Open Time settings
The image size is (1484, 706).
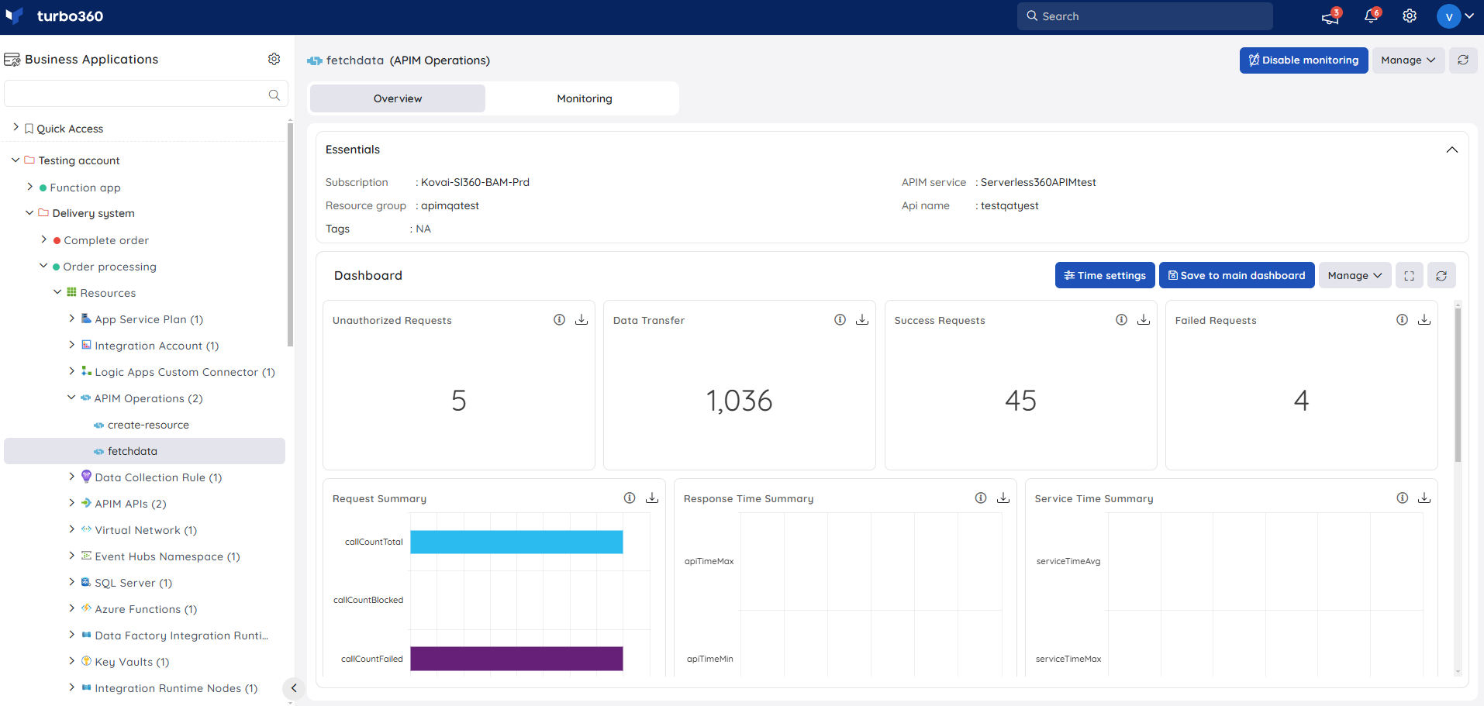click(1105, 275)
